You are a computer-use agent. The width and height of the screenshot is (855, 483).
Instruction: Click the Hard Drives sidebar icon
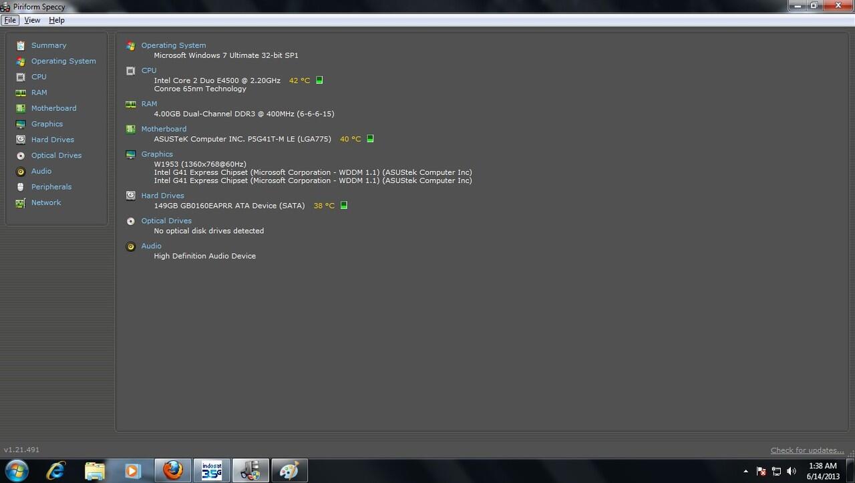point(21,140)
